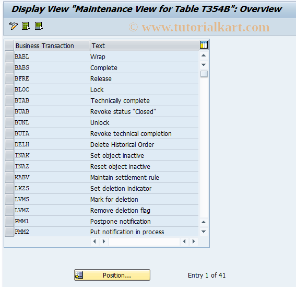Click the 'Technically complete' cell
The height and width of the screenshot is (287, 296).
(x=145, y=100)
